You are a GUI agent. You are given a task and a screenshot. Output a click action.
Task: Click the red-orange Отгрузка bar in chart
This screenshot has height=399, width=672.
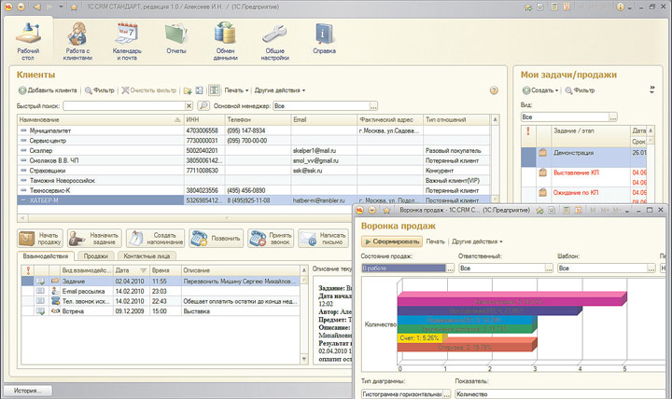tap(468, 346)
